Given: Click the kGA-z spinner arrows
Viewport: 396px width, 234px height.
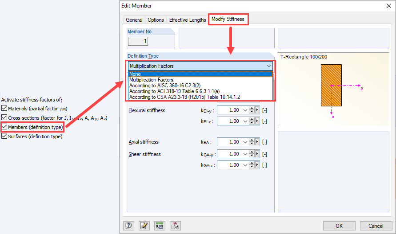Looking at the screenshot, I should pyautogui.click(x=252, y=165).
